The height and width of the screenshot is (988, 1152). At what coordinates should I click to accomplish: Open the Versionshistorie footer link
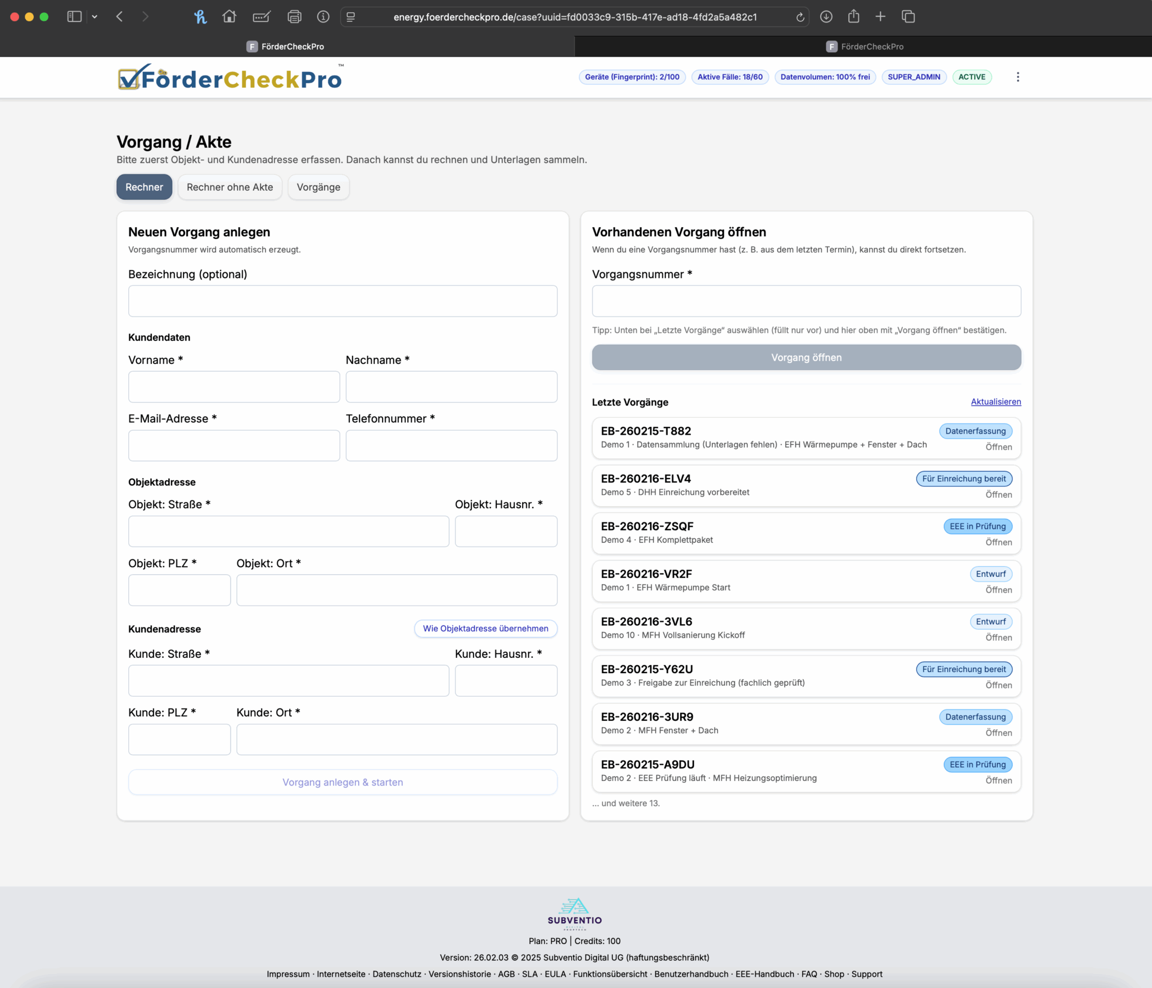coord(460,974)
